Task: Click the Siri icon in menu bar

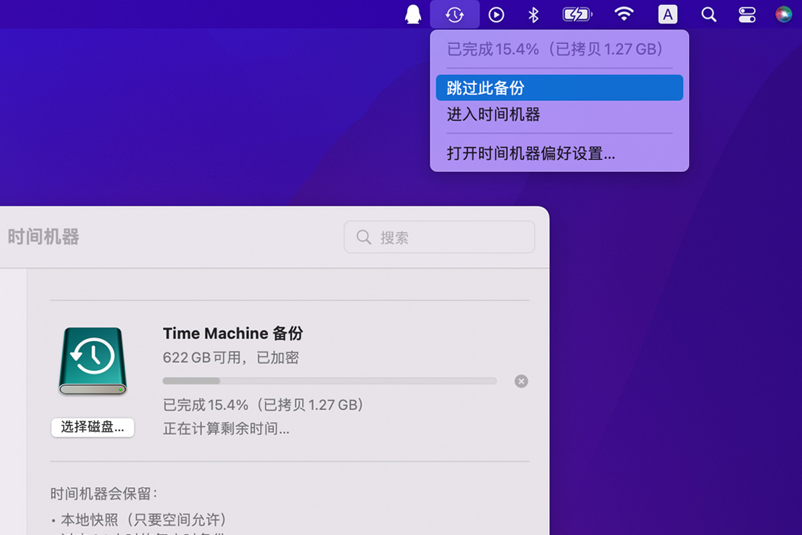Action: (783, 13)
